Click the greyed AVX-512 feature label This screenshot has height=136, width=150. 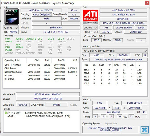[x=62, y=42]
